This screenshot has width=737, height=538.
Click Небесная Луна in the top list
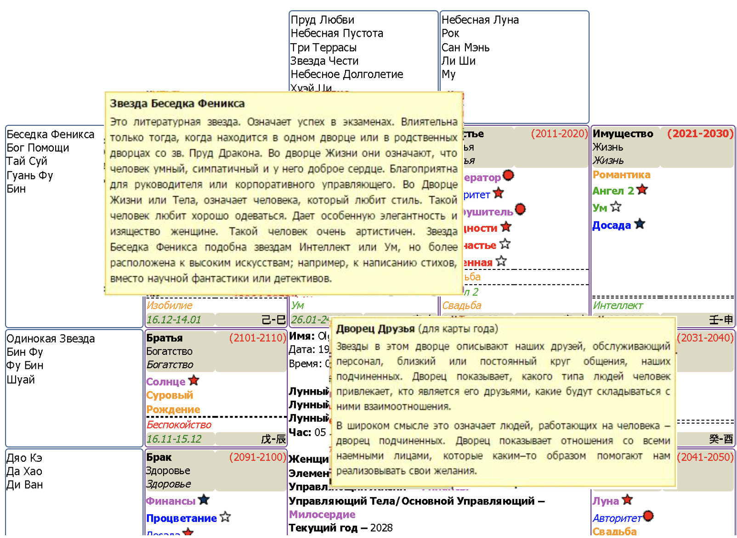pos(480,20)
